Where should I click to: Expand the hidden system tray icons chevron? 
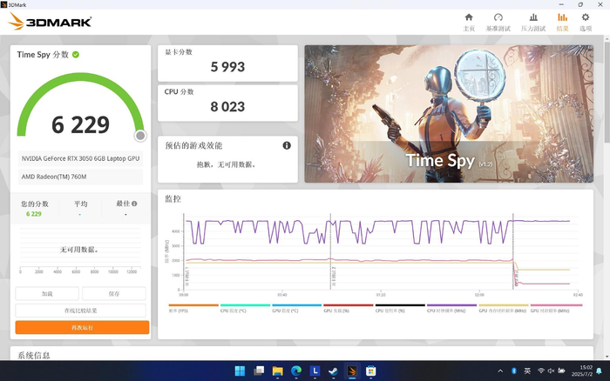click(x=500, y=371)
